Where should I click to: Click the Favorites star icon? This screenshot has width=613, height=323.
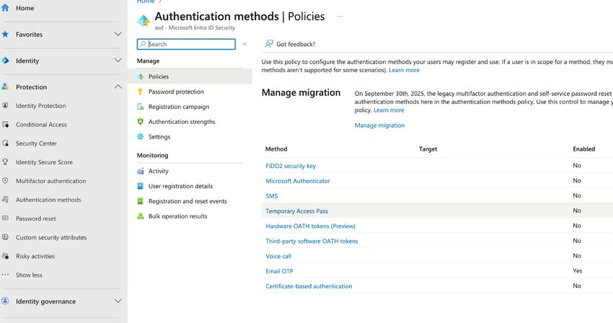tap(5, 34)
